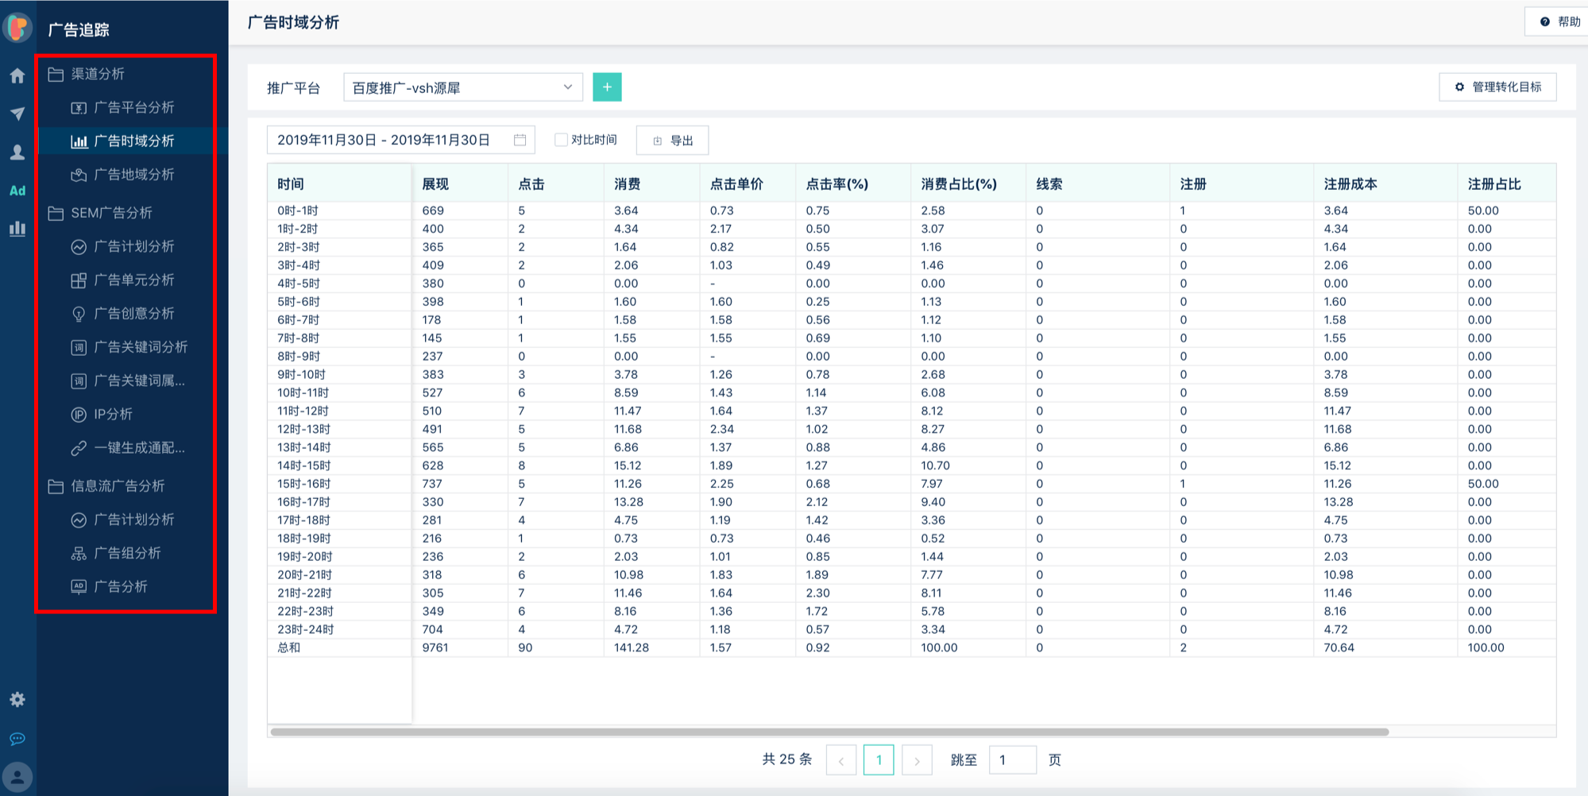This screenshot has width=1588, height=796.
Task: Open settings gear in left rail
Action: coord(17,700)
